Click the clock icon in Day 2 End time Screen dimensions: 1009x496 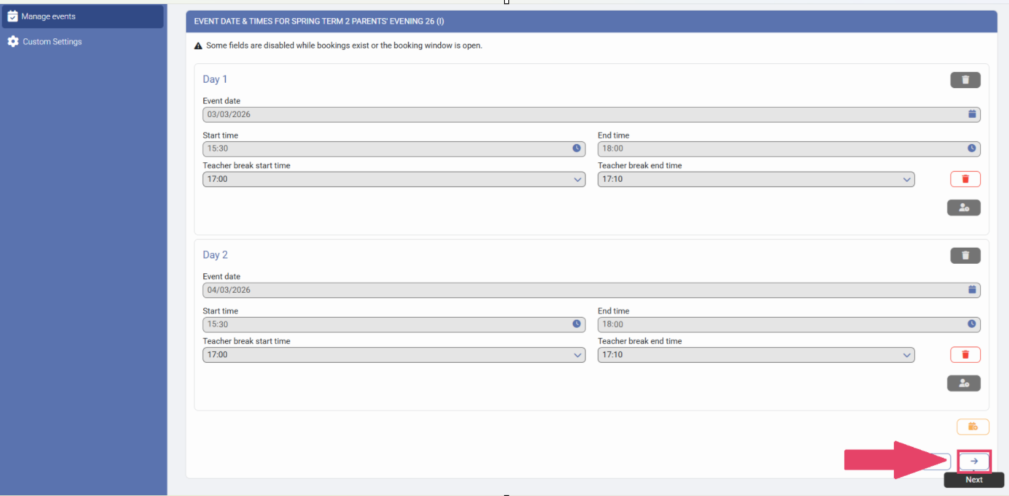971,324
